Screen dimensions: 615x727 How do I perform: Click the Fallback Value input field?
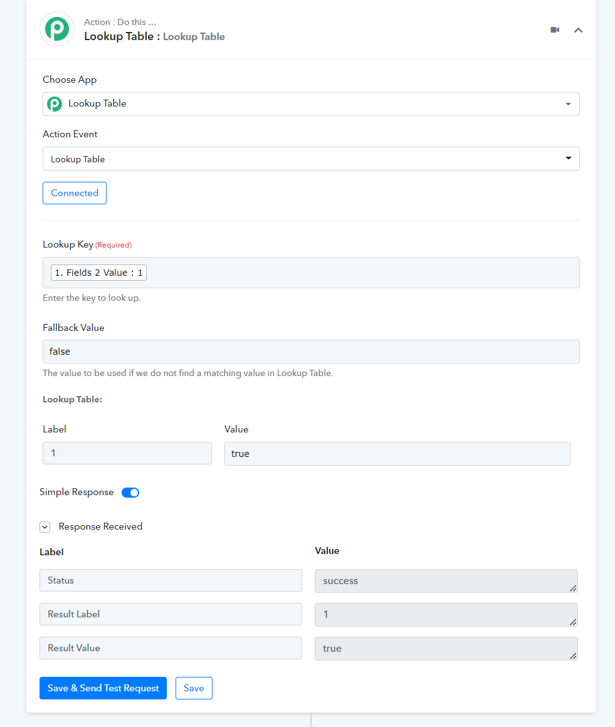pyautogui.click(x=311, y=352)
